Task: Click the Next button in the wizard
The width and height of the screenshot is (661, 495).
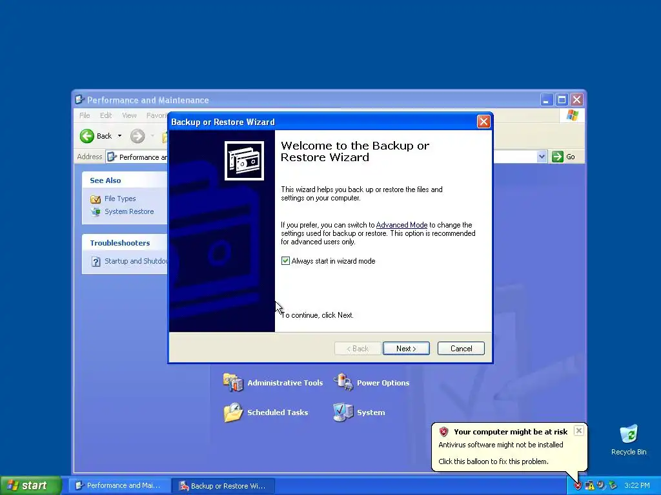Action: click(x=406, y=349)
